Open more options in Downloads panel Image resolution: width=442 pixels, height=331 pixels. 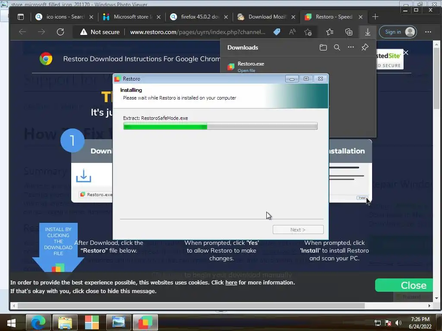click(x=350, y=47)
